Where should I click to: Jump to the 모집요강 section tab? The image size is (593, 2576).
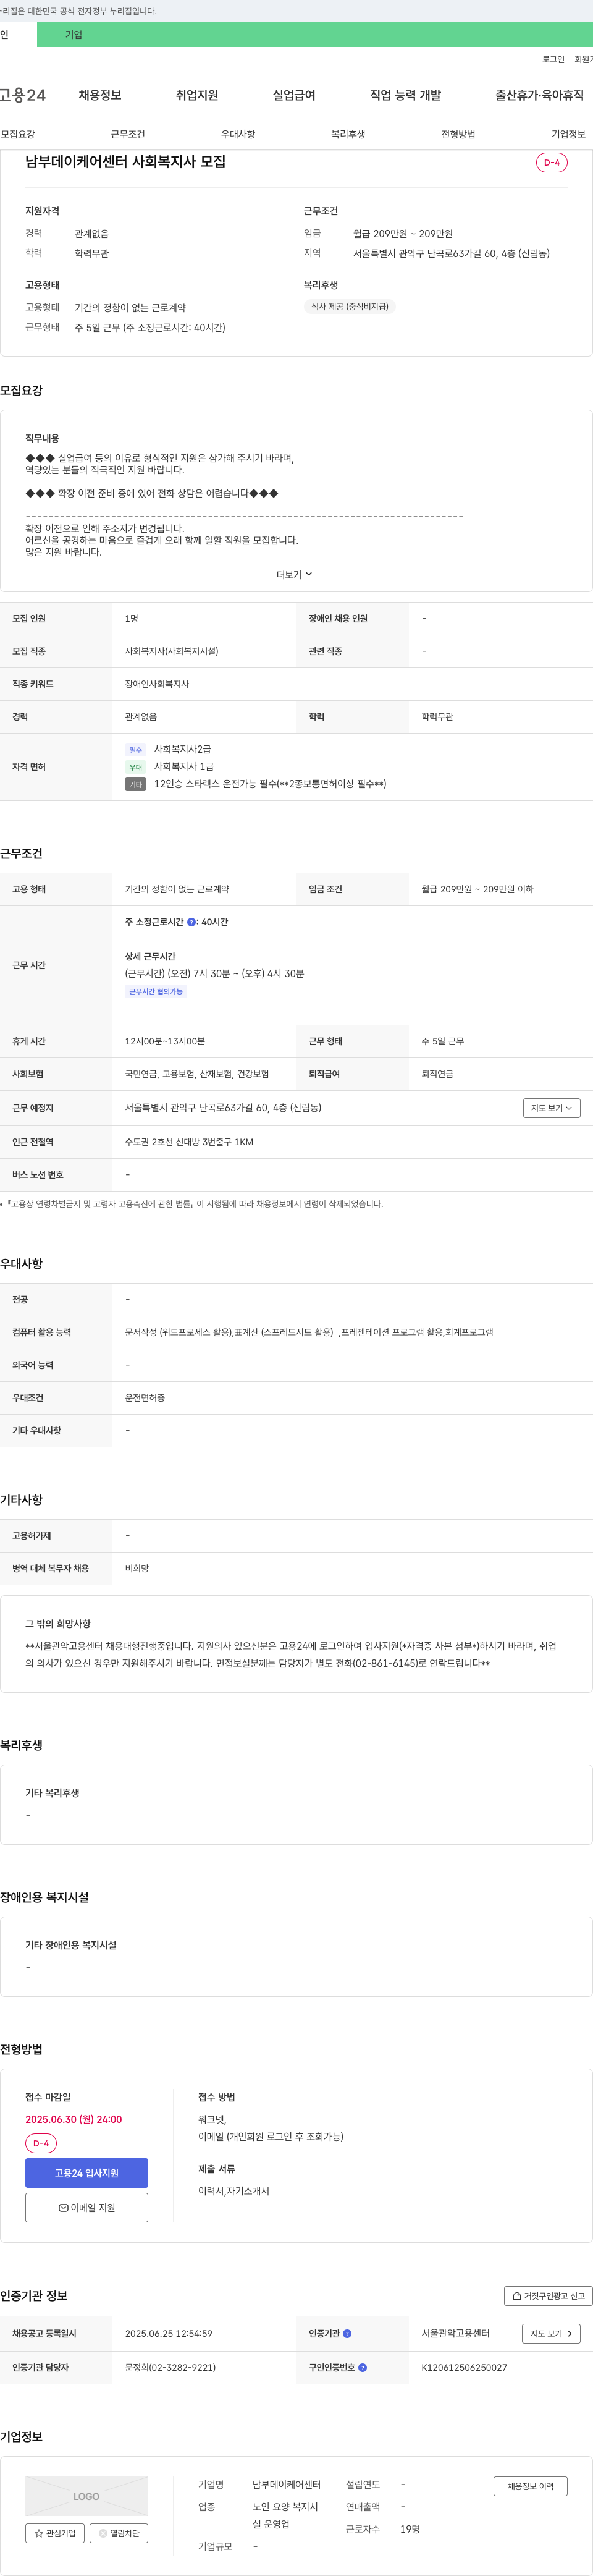point(18,134)
